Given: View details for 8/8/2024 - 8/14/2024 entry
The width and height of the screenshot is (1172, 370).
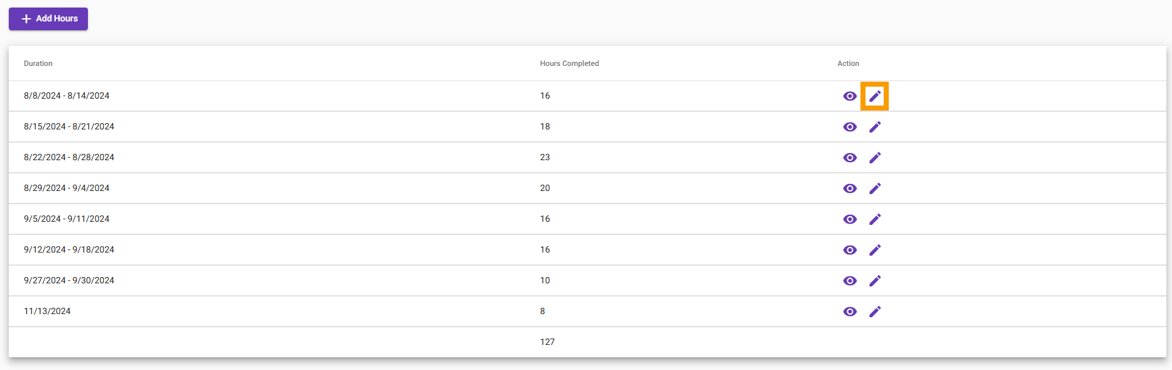Looking at the screenshot, I should click(x=850, y=96).
